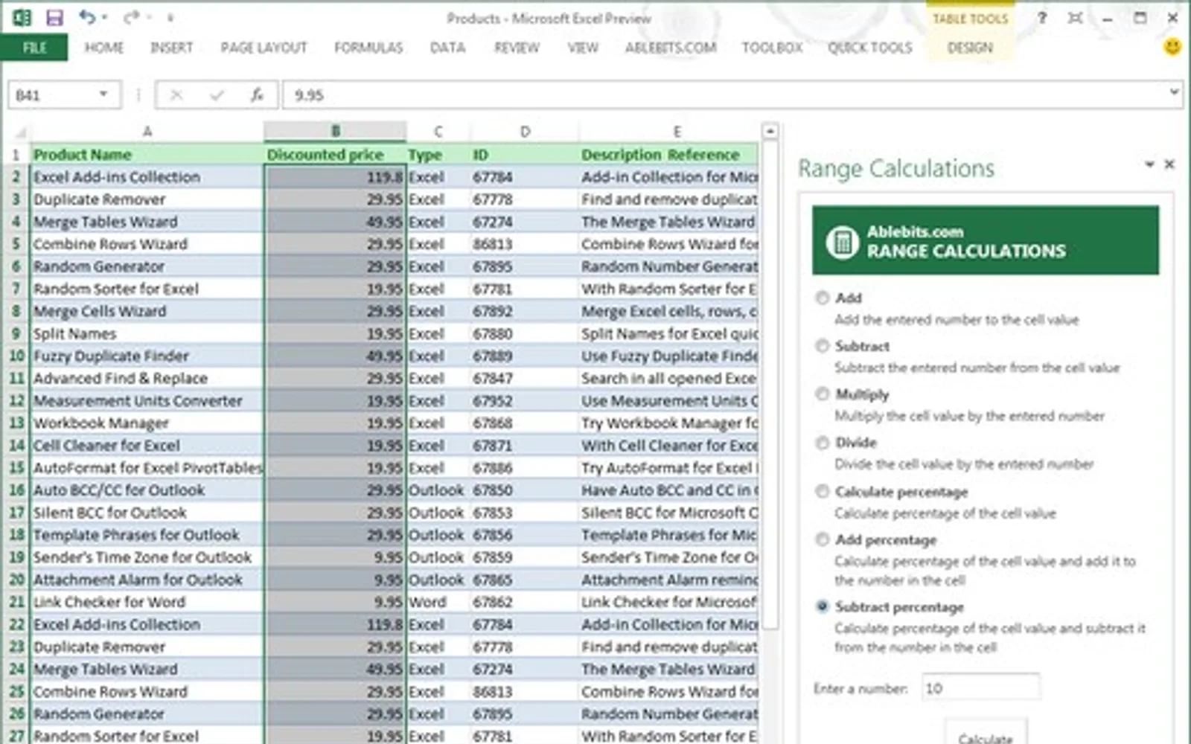Choose the Multiply radio option
Screen dimensions: 1191x744
pyautogui.click(x=822, y=394)
